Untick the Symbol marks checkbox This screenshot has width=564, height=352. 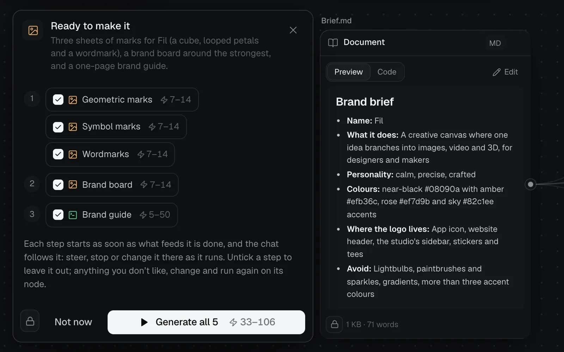coord(58,127)
